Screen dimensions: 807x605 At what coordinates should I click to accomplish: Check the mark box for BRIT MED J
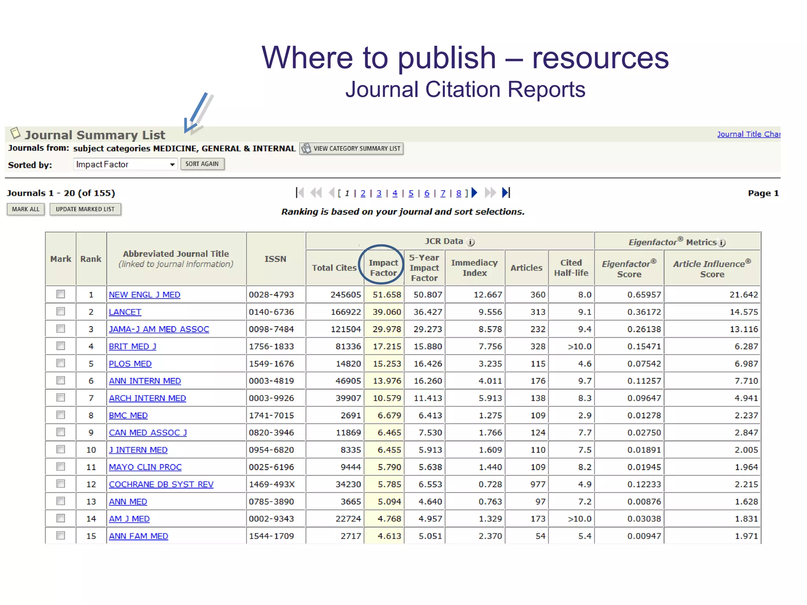pos(61,346)
